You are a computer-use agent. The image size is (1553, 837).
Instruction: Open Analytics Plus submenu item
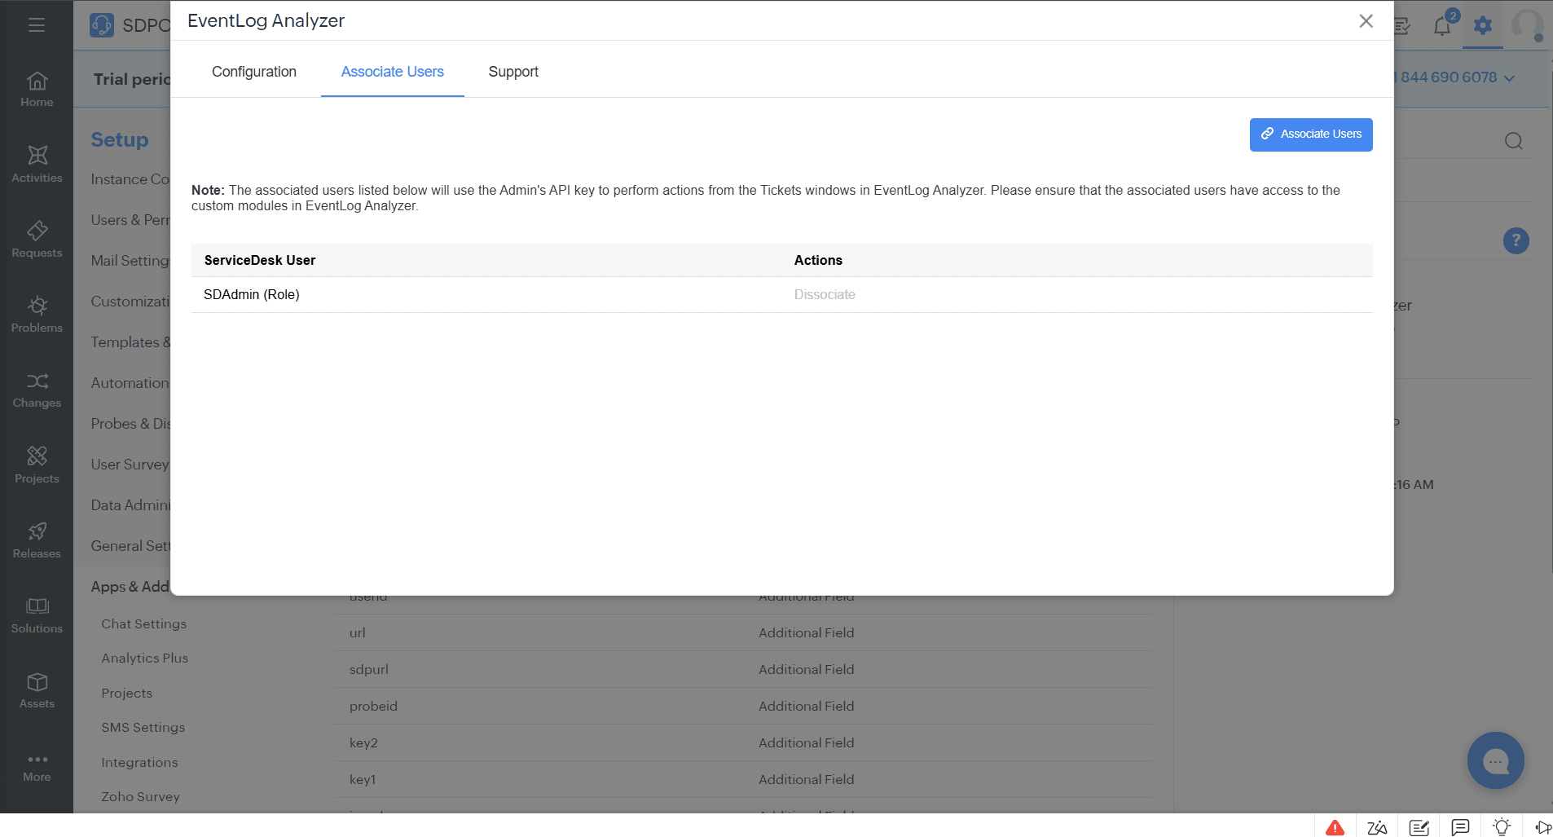145,659
